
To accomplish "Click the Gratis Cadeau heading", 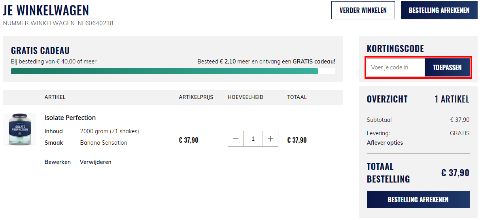I will [x=40, y=50].
